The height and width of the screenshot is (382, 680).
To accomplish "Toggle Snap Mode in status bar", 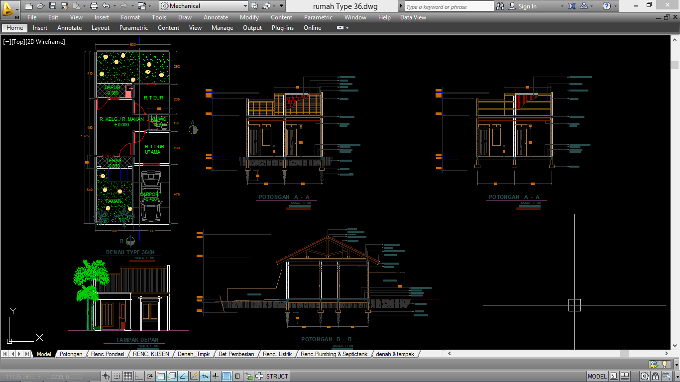I will [117, 377].
